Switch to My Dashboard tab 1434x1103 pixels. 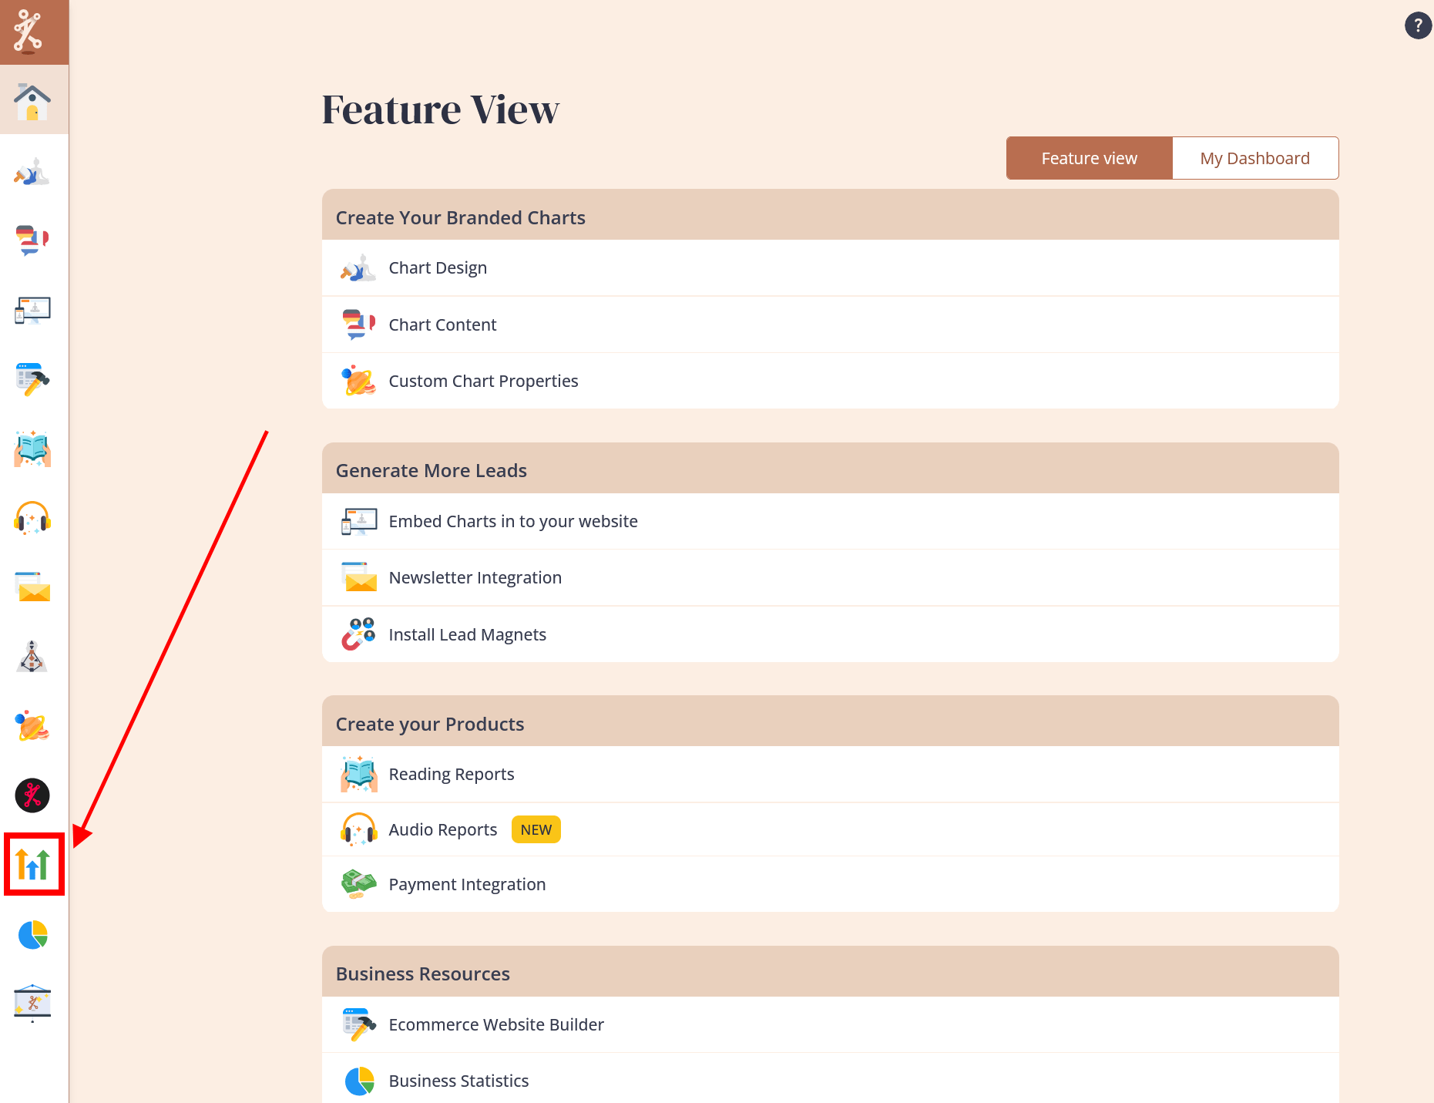(1254, 159)
